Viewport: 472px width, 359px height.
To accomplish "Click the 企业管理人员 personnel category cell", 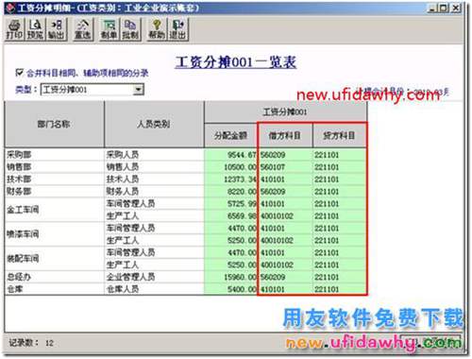I will pos(154,277).
